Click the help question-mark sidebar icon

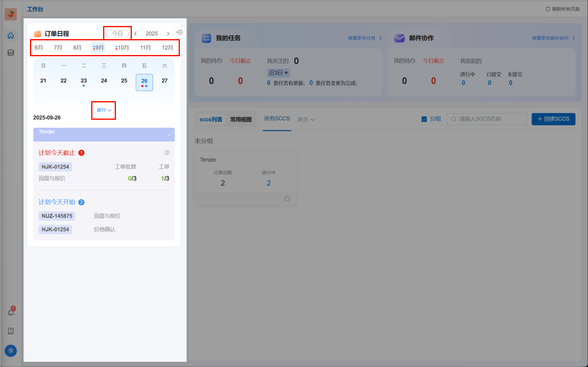tap(11, 331)
